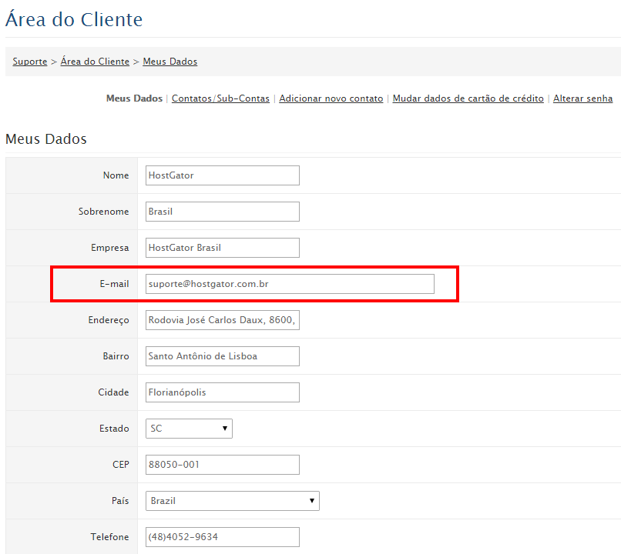Switch to the Contatos/Sub-Contas section

pos(220,98)
